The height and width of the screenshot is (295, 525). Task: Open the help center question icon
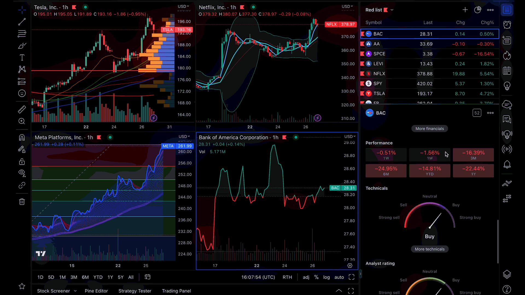(507, 289)
